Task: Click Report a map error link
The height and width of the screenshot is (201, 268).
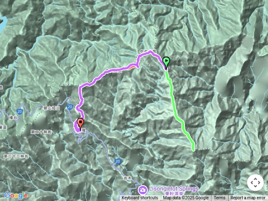Action: (247, 198)
